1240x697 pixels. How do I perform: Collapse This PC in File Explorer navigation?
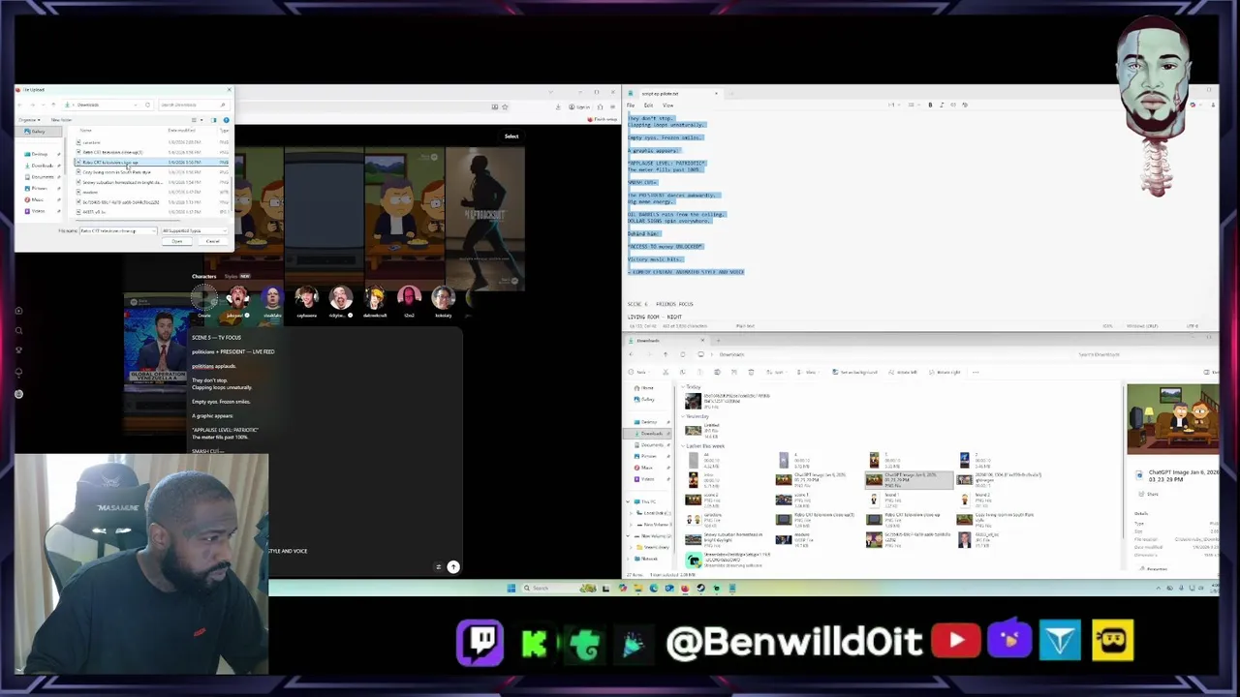(628, 501)
